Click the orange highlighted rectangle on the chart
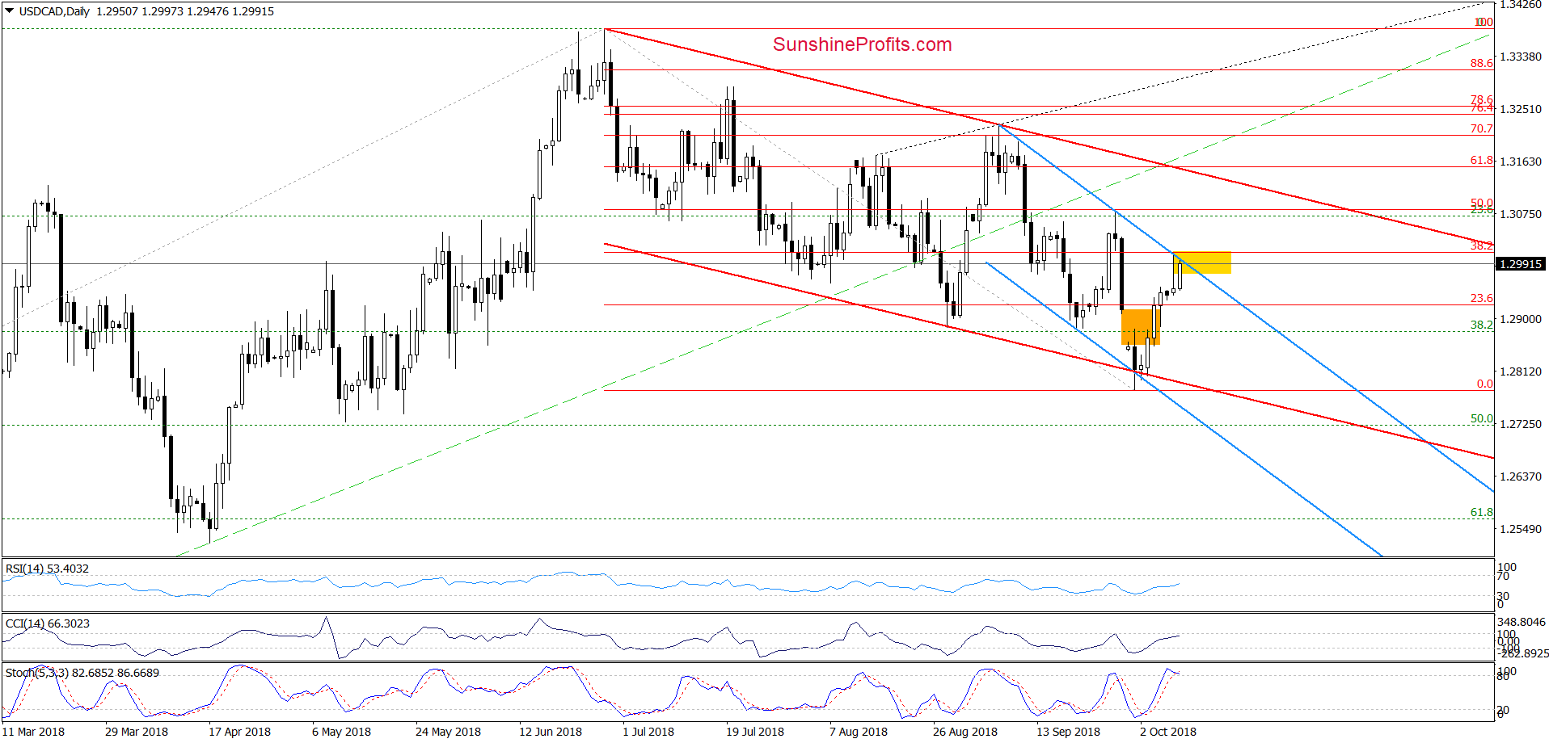Image resolution: width=1549 pixels, height=743 pixels. tap(1141, 327)
